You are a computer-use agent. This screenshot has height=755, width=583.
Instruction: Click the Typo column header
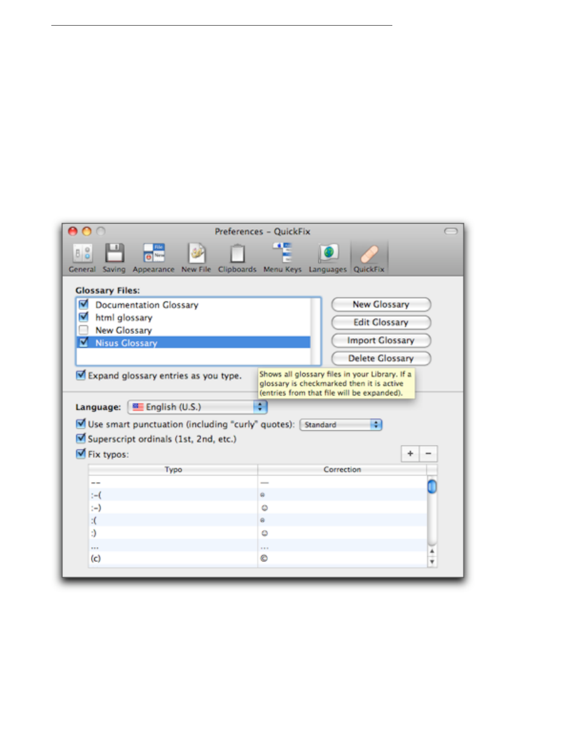[173, 470]
